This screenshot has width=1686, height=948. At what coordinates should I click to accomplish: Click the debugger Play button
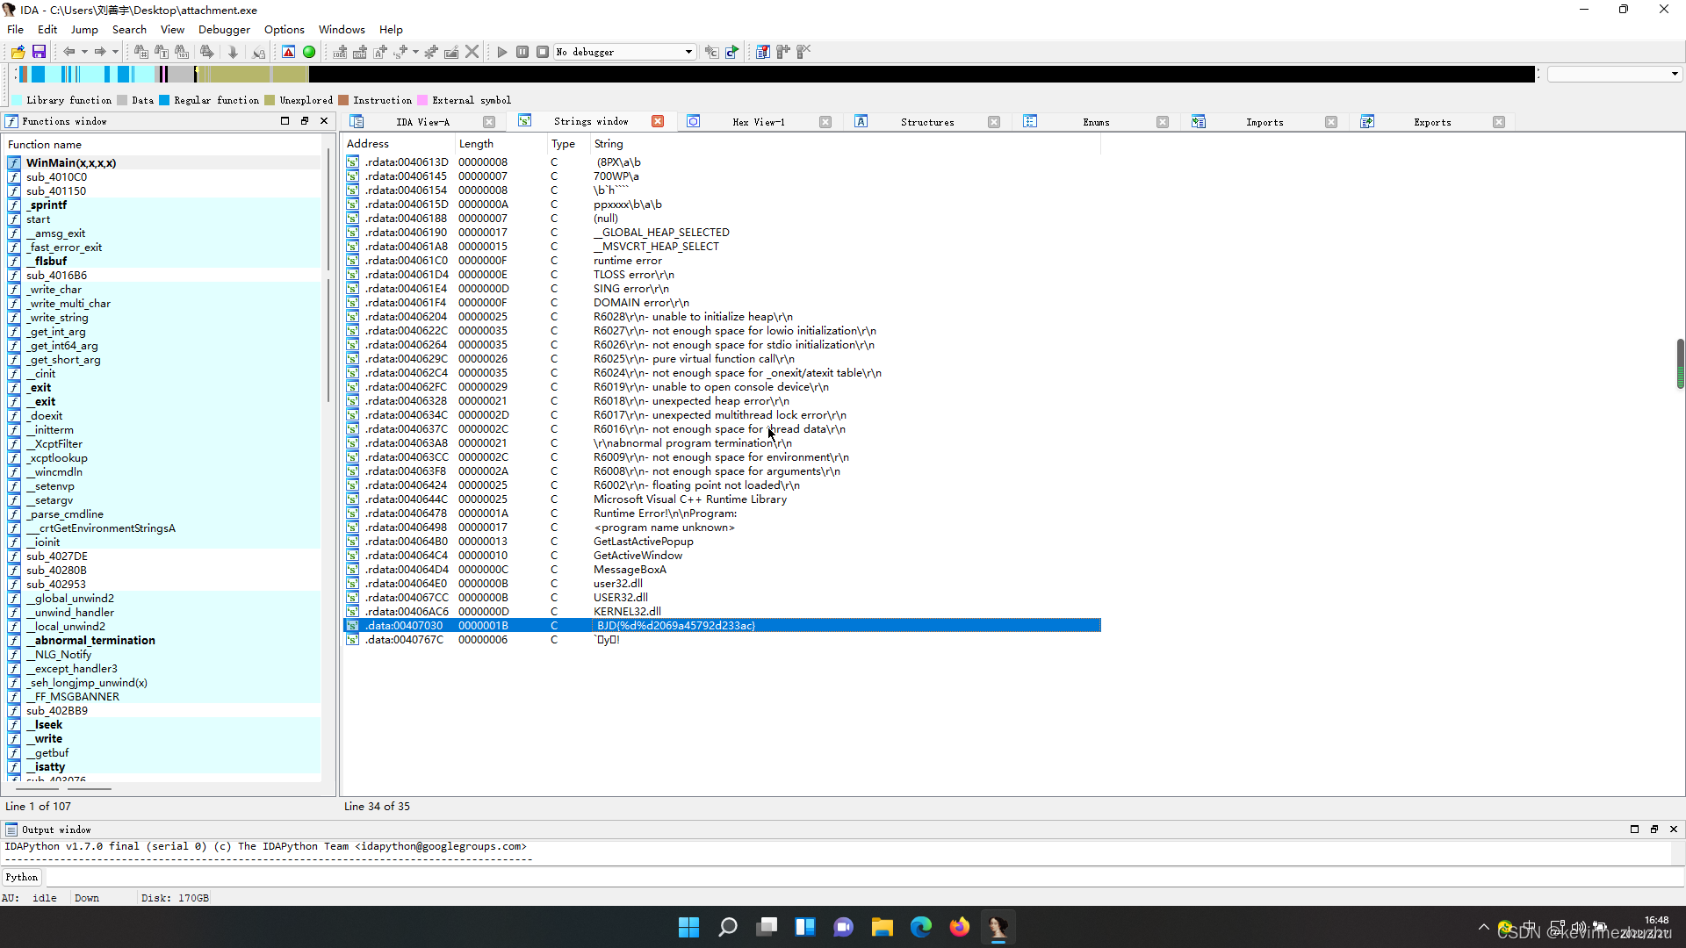click(502, 52)
